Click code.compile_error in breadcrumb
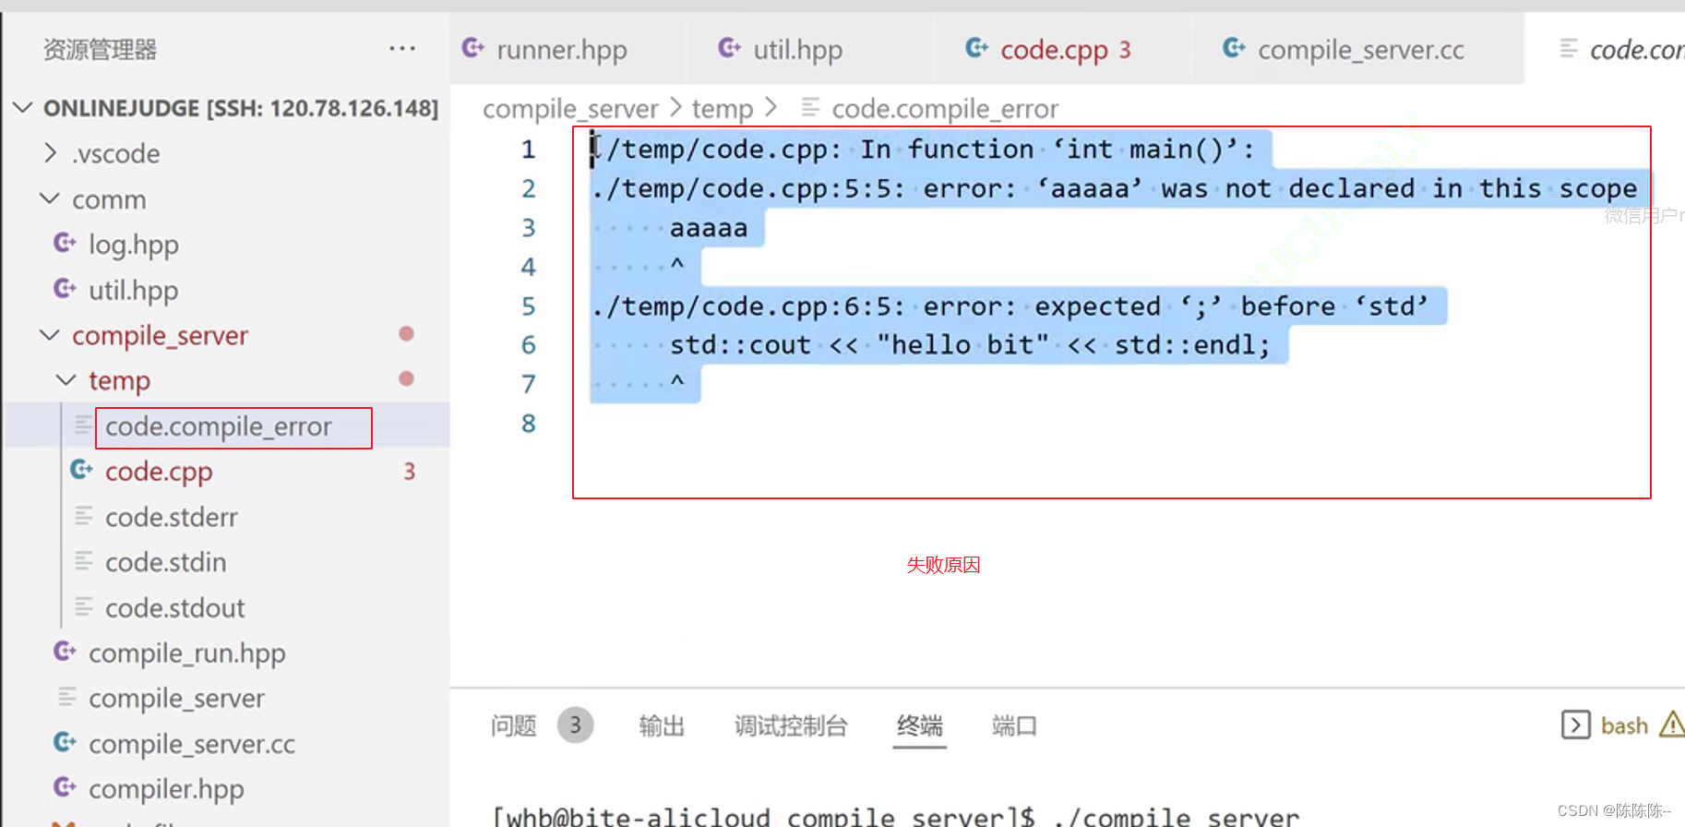This screenshot has height=827, width=1685. [945, 109]
